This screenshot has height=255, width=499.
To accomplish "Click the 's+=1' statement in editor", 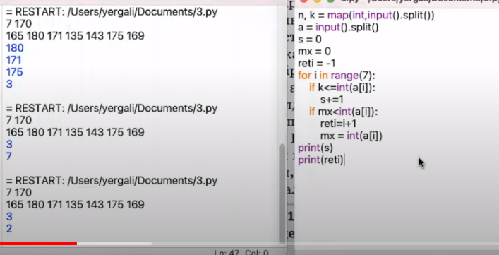I will click(332, 100).
